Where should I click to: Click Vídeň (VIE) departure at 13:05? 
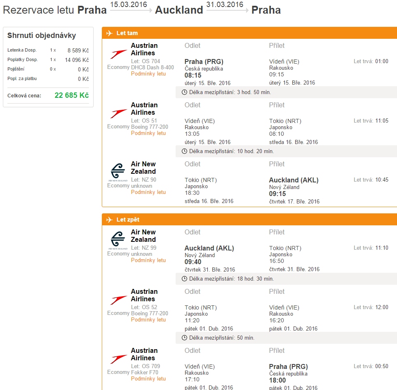click(x=200, y=121)
